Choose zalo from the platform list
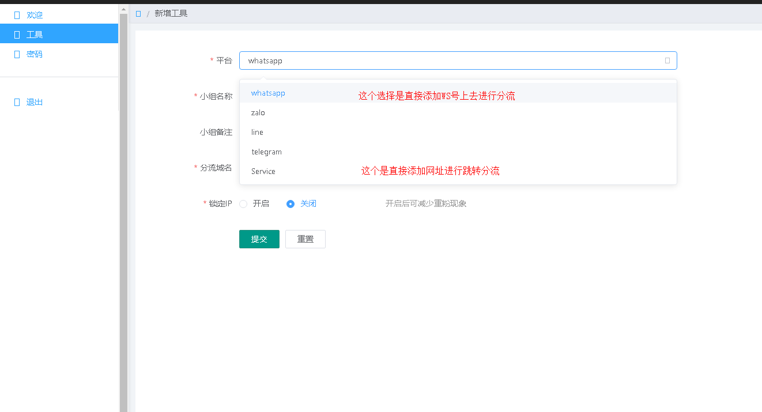 coord(458,112)
